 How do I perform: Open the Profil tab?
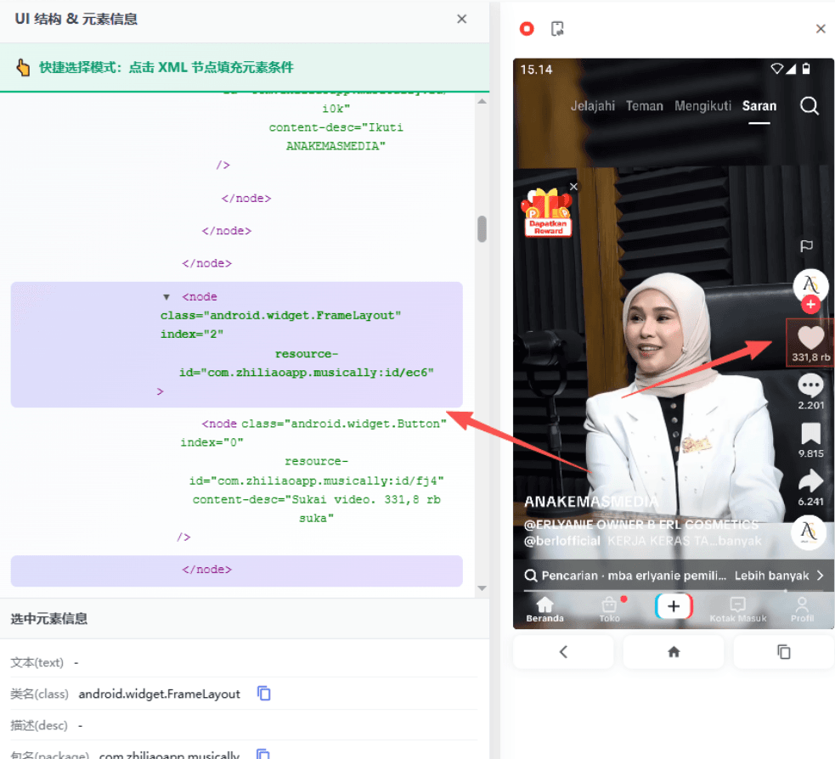click(x=802, y=609)
